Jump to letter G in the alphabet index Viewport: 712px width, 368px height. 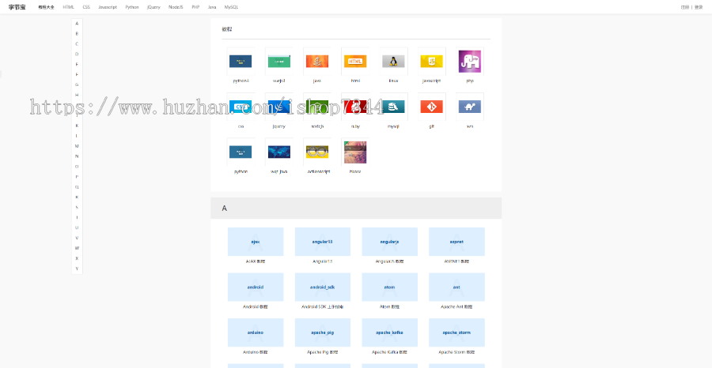[77, 84]
